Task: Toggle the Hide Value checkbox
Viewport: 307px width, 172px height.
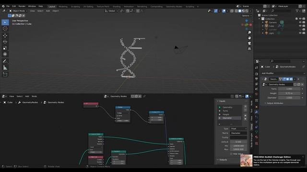Action: click(x=231, y=154)
